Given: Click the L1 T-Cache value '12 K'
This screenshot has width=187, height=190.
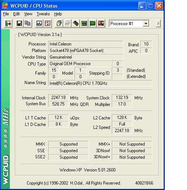Looking at the screenshot, I should [58, 118].
